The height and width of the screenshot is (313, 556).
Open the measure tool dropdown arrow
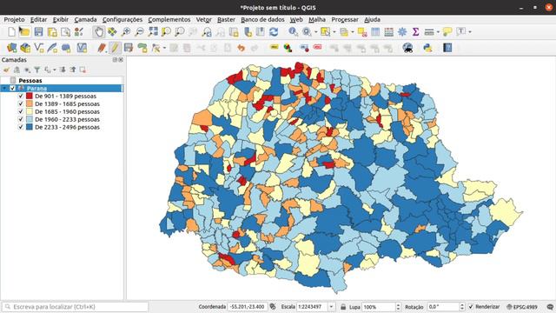(438, 32)
